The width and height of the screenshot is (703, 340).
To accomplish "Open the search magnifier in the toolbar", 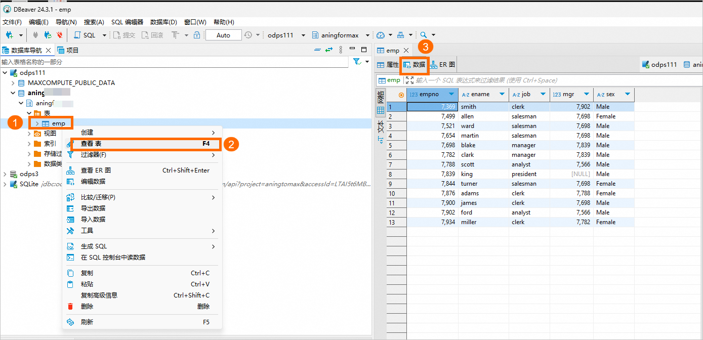I will click(x=424, y=35).
